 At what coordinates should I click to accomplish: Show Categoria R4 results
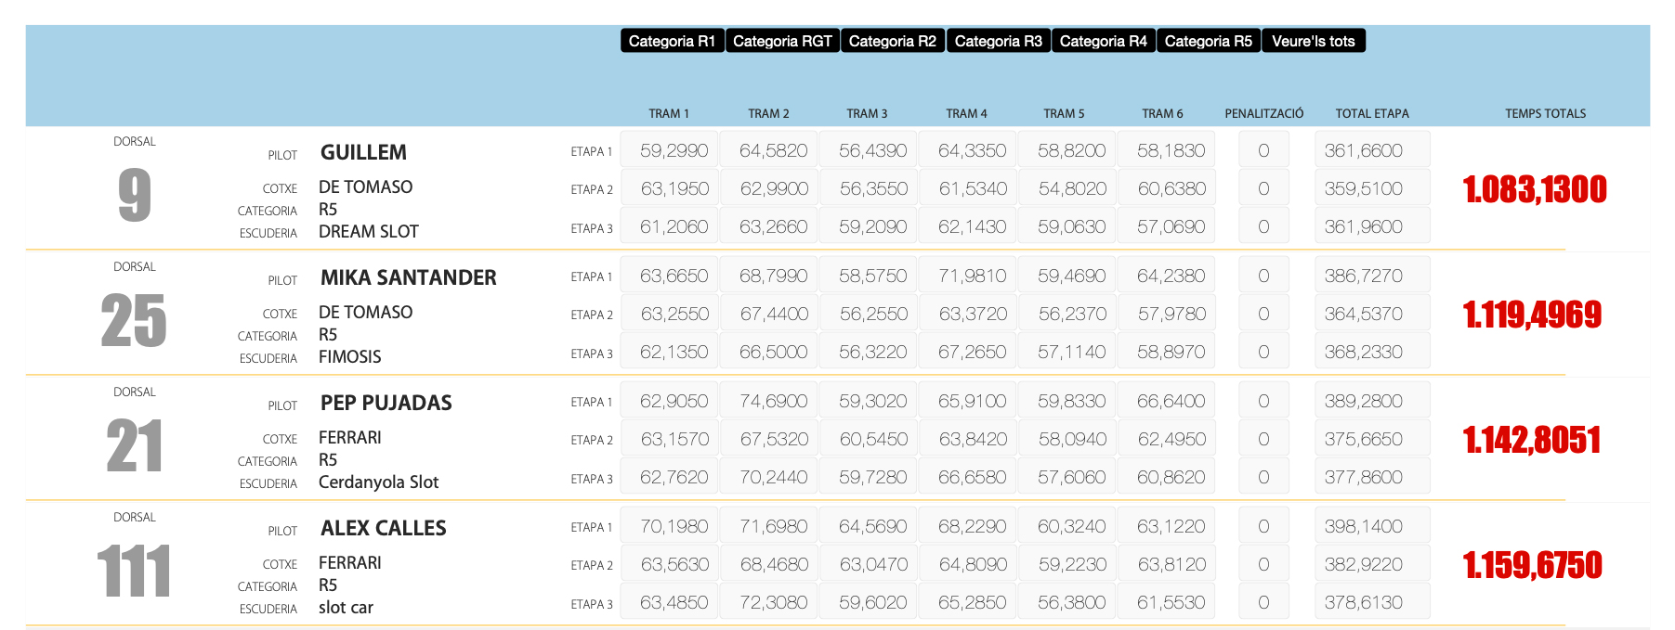1103,41
